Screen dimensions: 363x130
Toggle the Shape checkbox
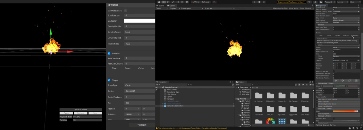[x=109, y=80]
